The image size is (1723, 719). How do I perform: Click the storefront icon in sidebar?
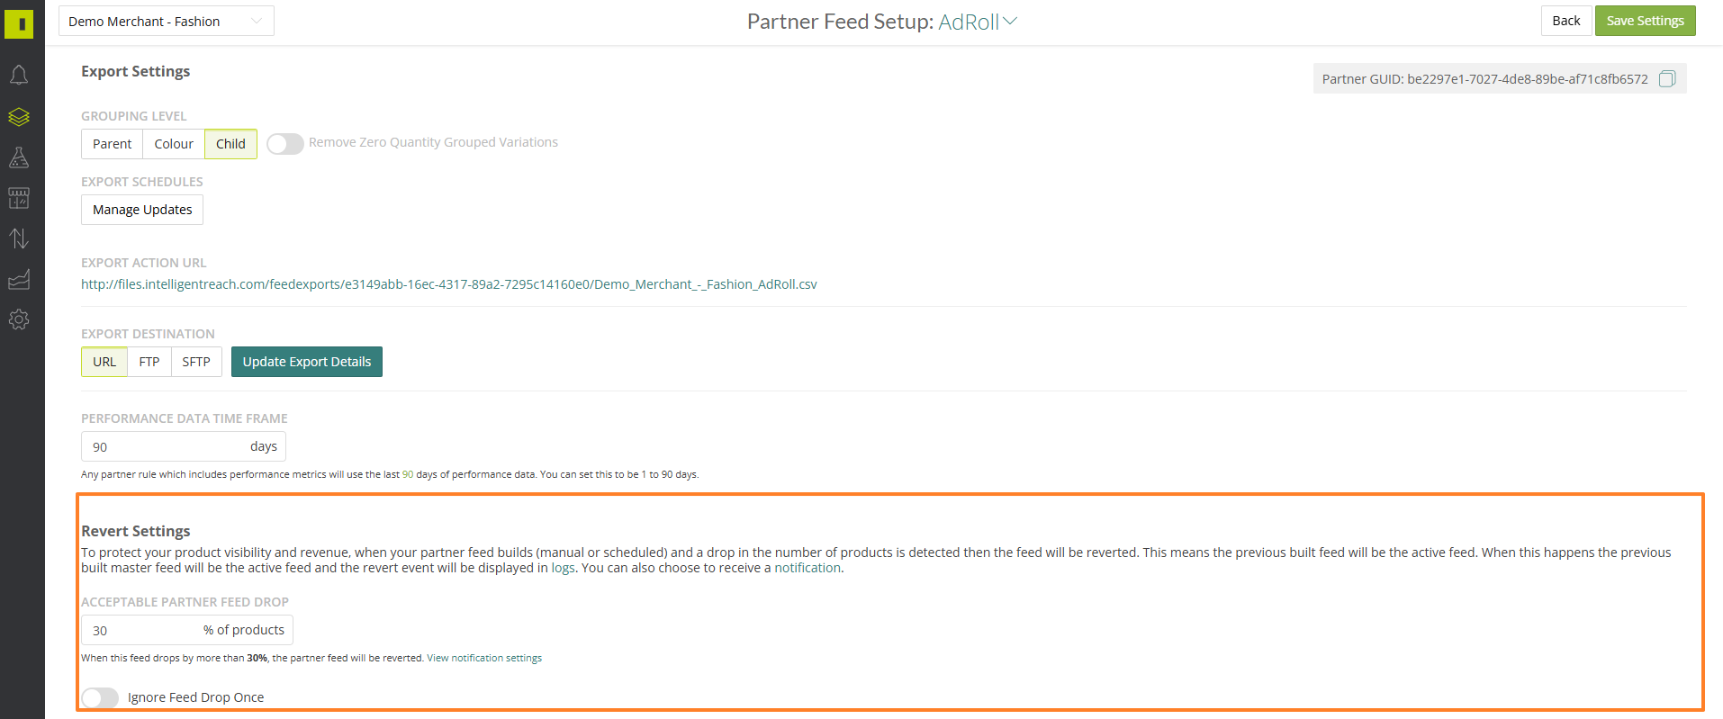19,198
